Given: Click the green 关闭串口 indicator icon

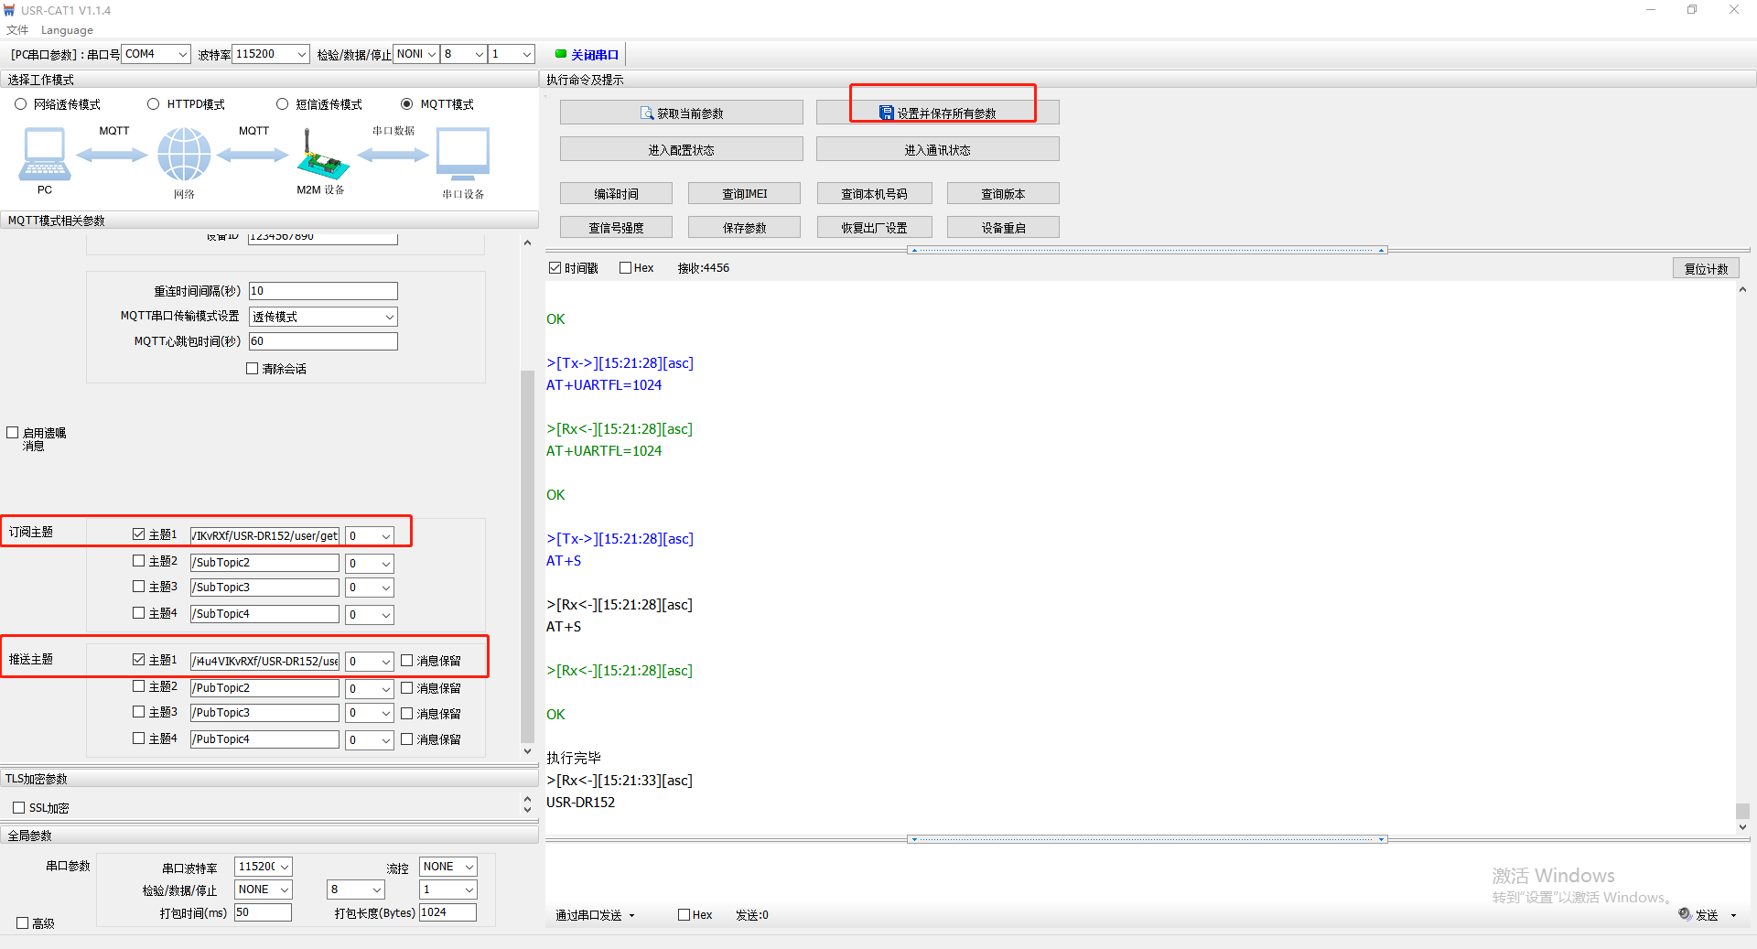Looking at the screenshot, I should coord(561,54).
